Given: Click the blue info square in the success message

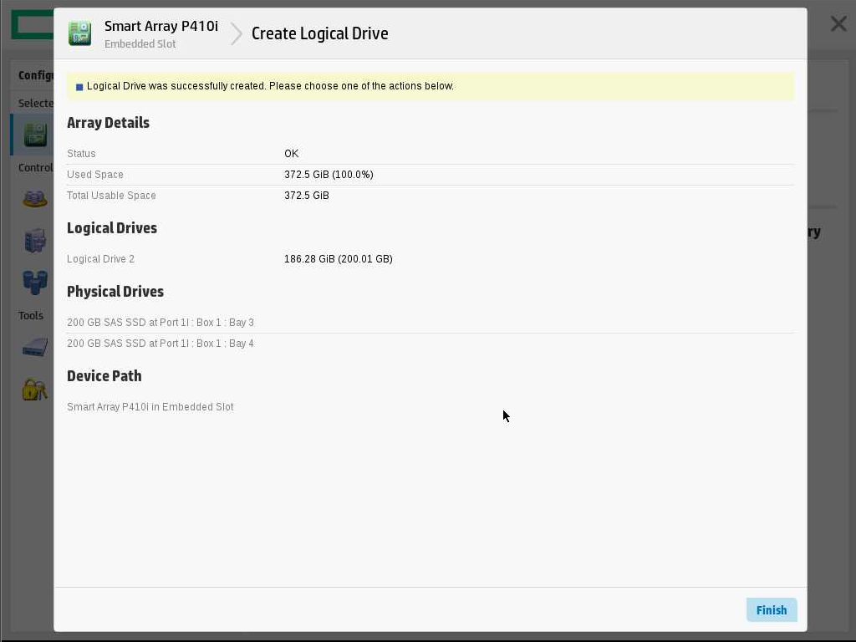Looking at the screenshot, I should (79, 87).
